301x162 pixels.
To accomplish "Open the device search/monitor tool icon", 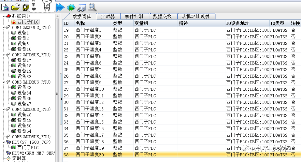I will (x=81, y=8).
